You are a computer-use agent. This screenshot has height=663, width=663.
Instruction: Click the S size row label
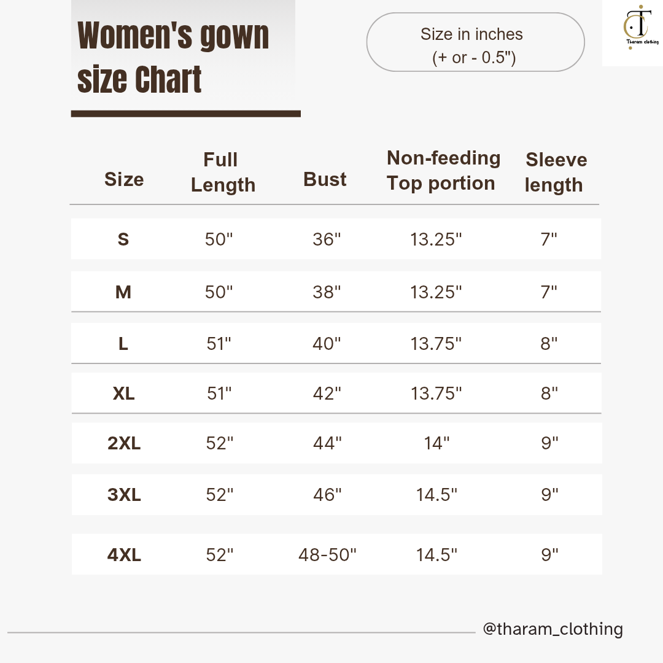coord(123,239)
